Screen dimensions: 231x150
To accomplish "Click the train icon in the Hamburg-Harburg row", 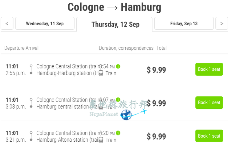I will (101, 73).
